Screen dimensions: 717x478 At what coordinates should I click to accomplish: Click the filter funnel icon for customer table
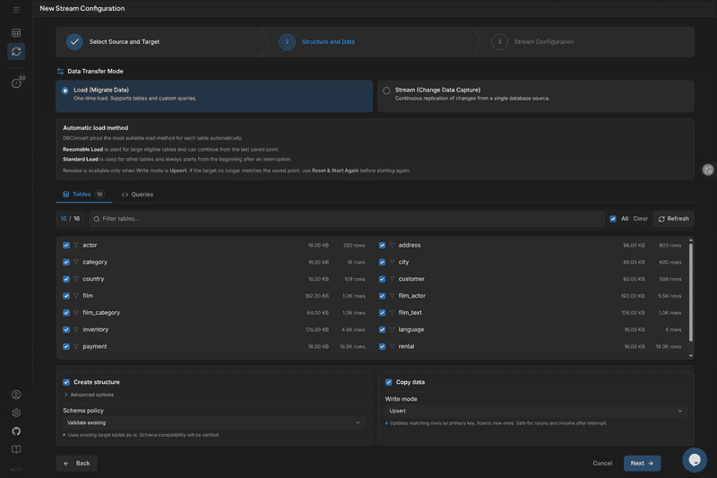392,279
